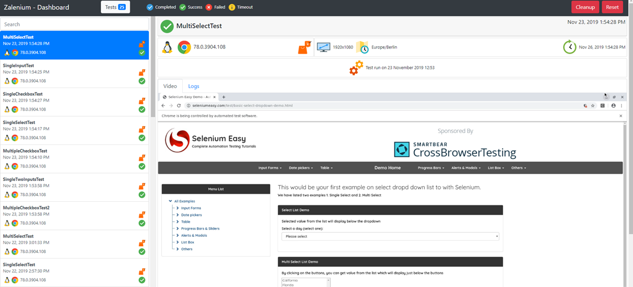Click the monitor resolution icon beside 1920x1080
This screenshot has height=287, width=633.
click(x=324, y=47)
